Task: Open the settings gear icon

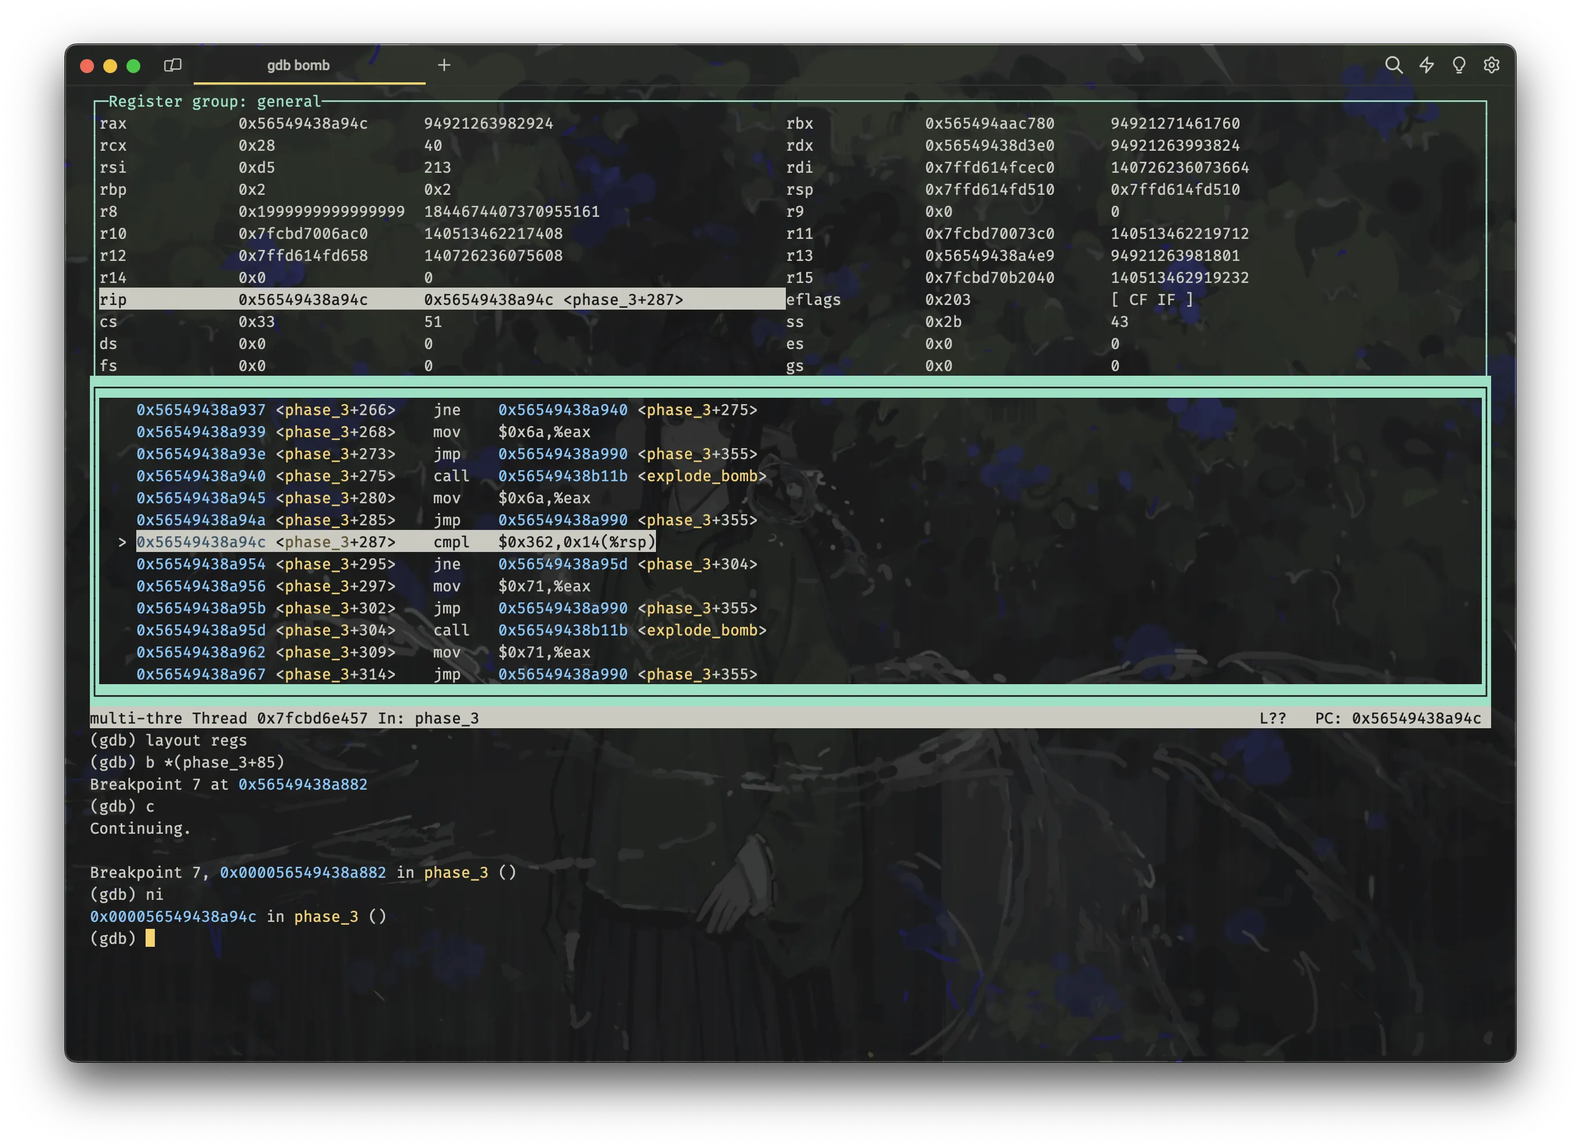Action: 1491,65
